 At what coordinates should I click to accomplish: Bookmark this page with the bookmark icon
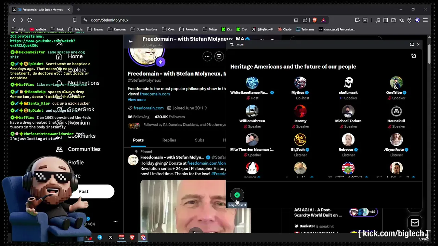pyautogui.click(x=75, y=20)
